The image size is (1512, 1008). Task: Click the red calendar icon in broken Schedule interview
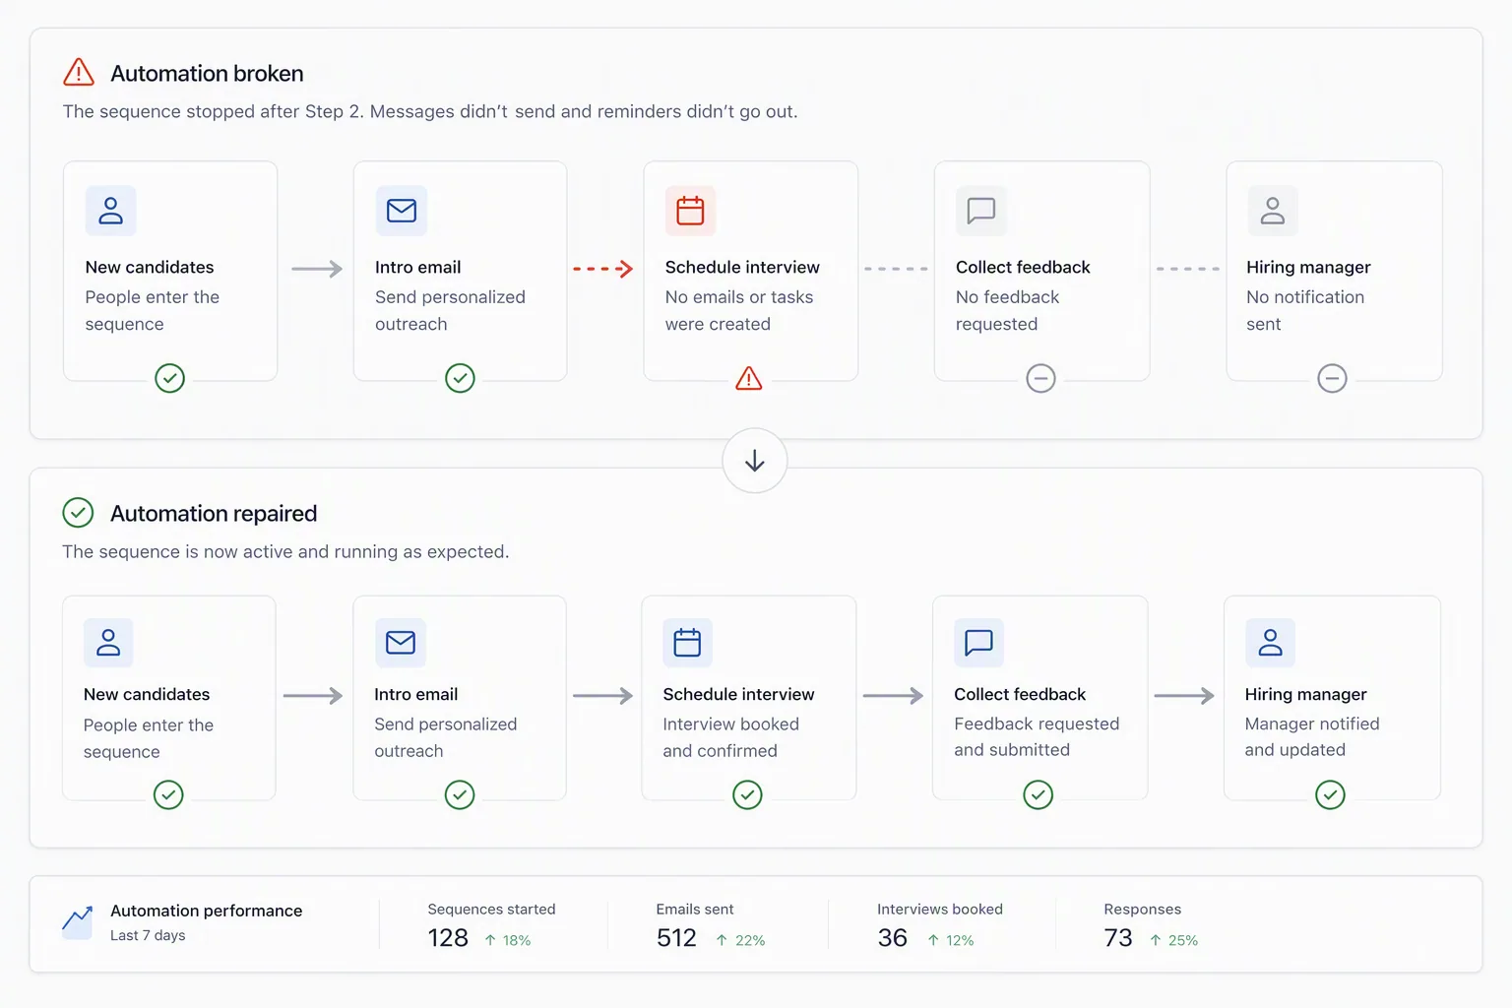click(690, 211)
